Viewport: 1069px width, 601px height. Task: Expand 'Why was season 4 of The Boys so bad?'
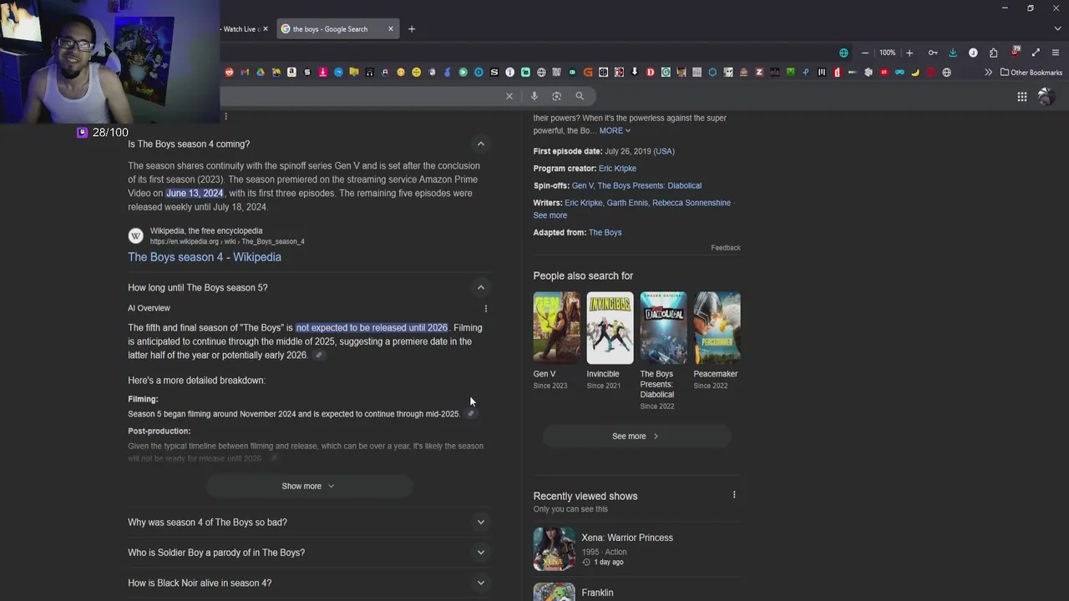click(x=481, y=523)
